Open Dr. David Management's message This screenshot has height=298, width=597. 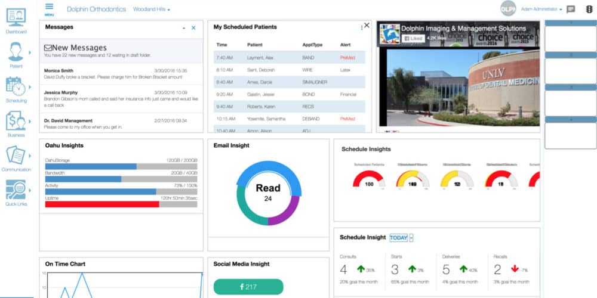[x=121, y=123]
